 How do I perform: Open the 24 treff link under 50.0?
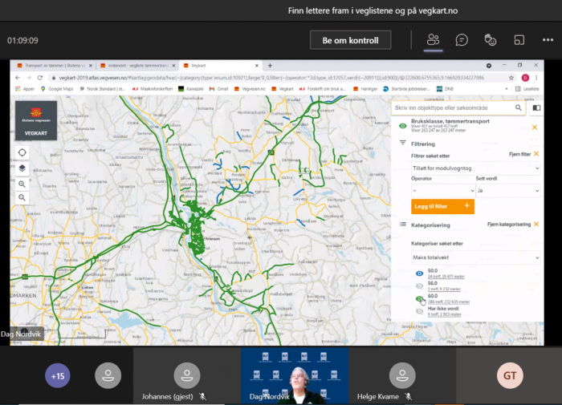pos(446,277)
